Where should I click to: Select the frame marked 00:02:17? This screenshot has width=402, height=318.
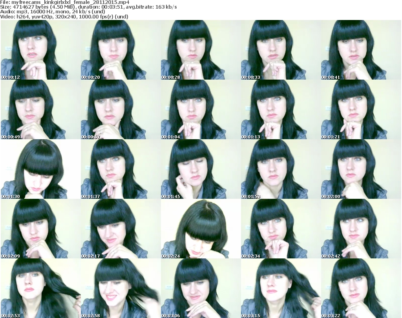(x=121, y=229)
